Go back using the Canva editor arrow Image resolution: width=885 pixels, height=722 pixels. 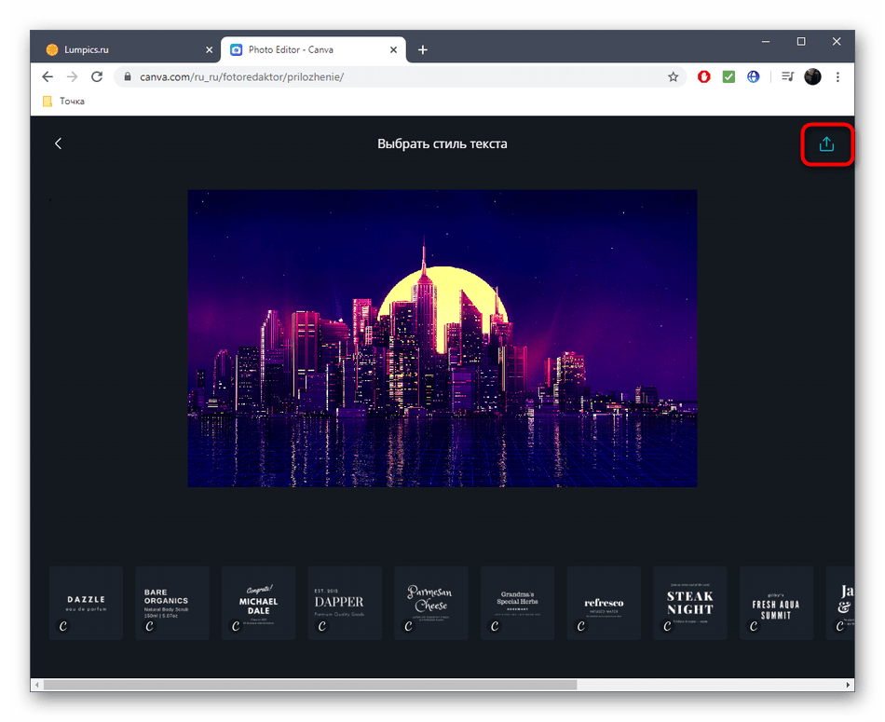pyautogui.click(x=58, y=143)
